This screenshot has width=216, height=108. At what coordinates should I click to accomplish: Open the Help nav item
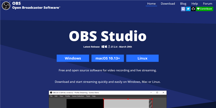tap(195, 4)
